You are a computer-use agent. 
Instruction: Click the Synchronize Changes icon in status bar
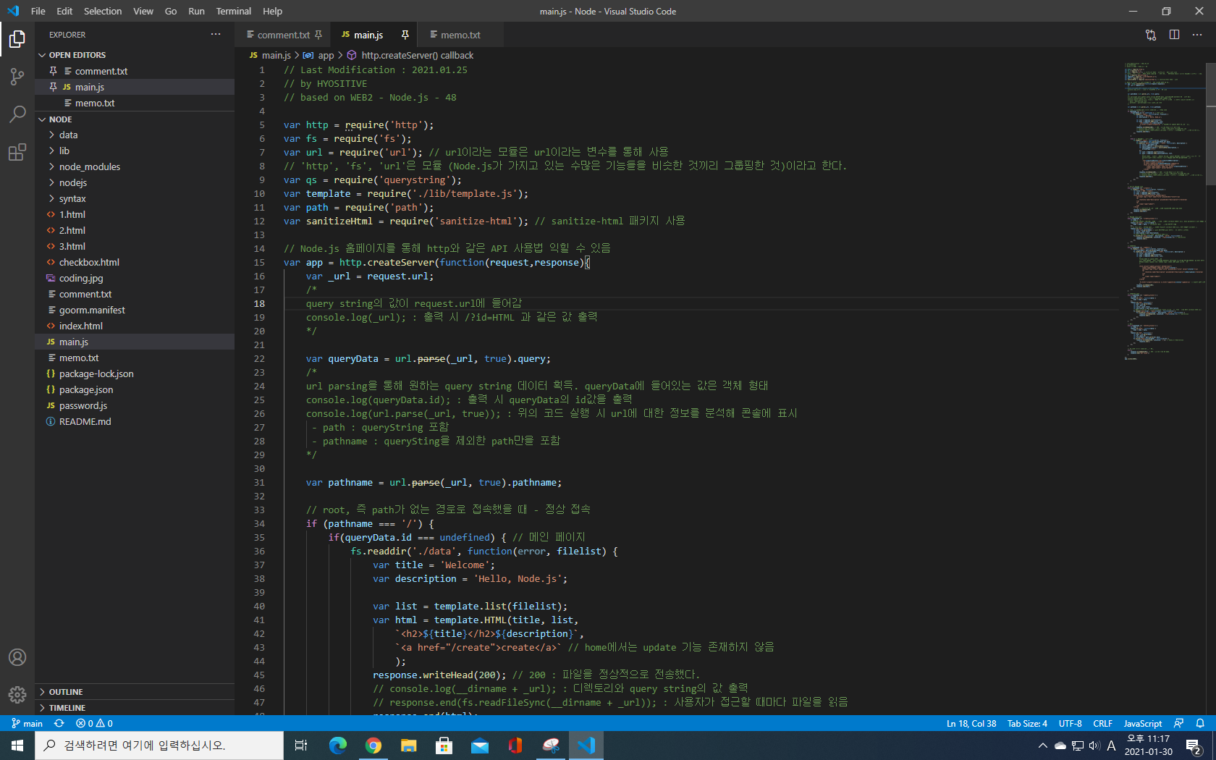59,723
